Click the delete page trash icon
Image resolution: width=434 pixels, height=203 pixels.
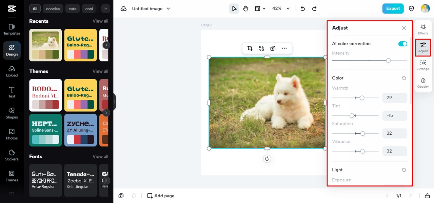pyautogui.click(x=134, y=196)
